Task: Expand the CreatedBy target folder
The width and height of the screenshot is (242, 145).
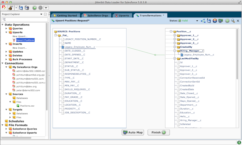Action: click(175, 47)
